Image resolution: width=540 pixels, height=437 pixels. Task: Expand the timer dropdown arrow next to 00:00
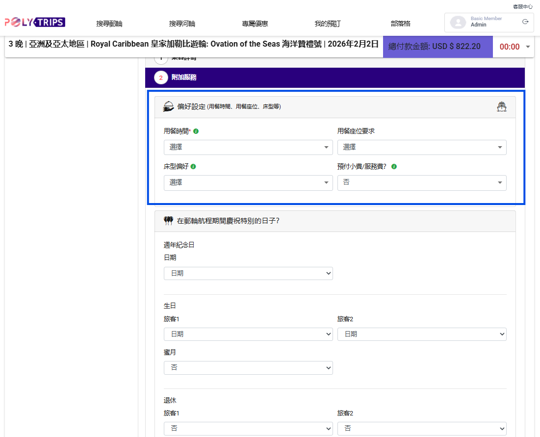(528, 47)
